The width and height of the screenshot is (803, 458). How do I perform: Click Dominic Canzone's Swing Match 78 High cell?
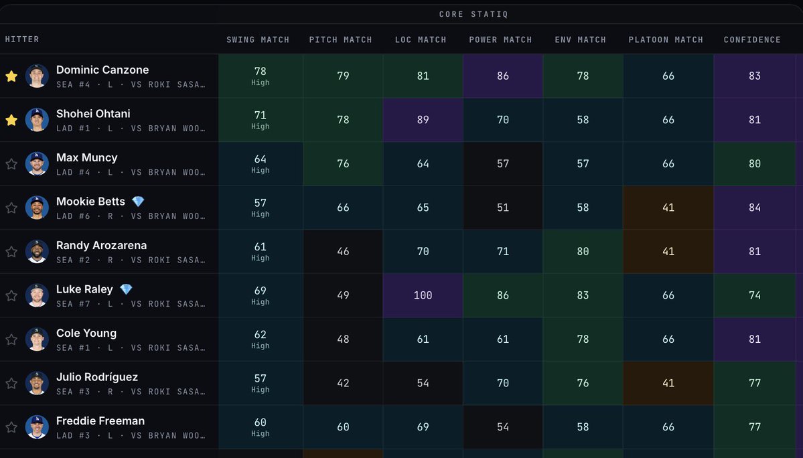coord(261,76)
